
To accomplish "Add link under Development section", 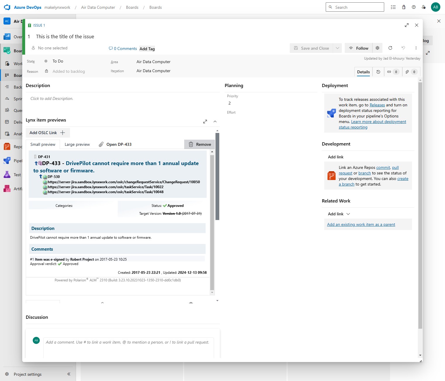I will 336,157.
